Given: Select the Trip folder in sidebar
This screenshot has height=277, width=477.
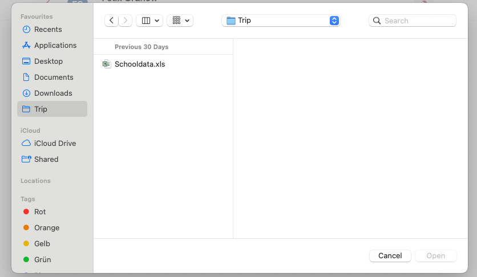Looking at the screenshot, I should point(41,109).
